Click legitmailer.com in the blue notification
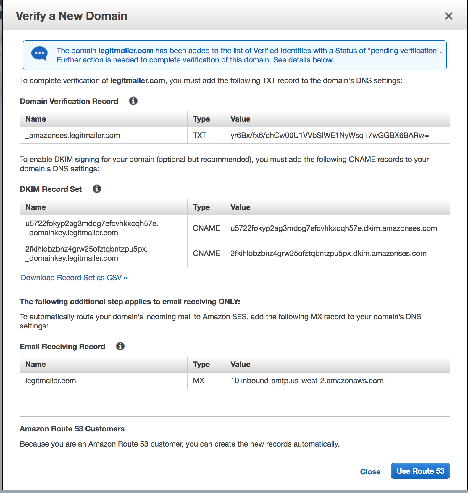Viewport: 468px width, 493px height. point(126,51)
